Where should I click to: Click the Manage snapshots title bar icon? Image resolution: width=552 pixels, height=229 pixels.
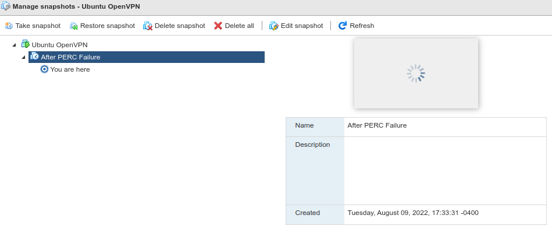(6, 6)
